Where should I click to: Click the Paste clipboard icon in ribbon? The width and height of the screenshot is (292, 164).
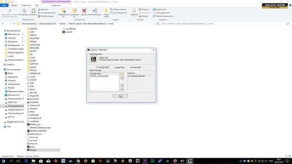pos(33,11)
